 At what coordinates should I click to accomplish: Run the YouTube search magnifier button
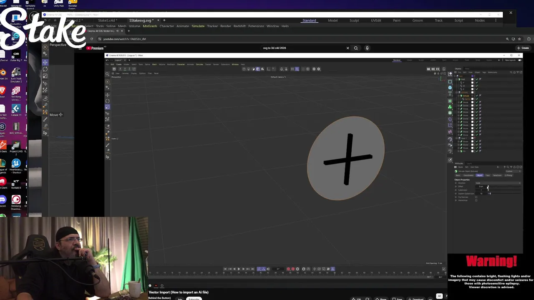pyautogui.click(x=356, y=48)
